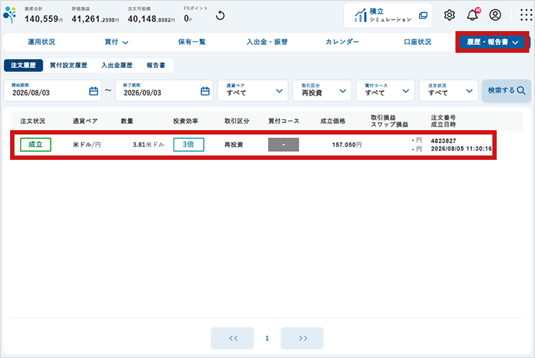Screen dimensions: 535x358
Task: Click the 資産合計 value 140,559円
Action: [43, 19]
